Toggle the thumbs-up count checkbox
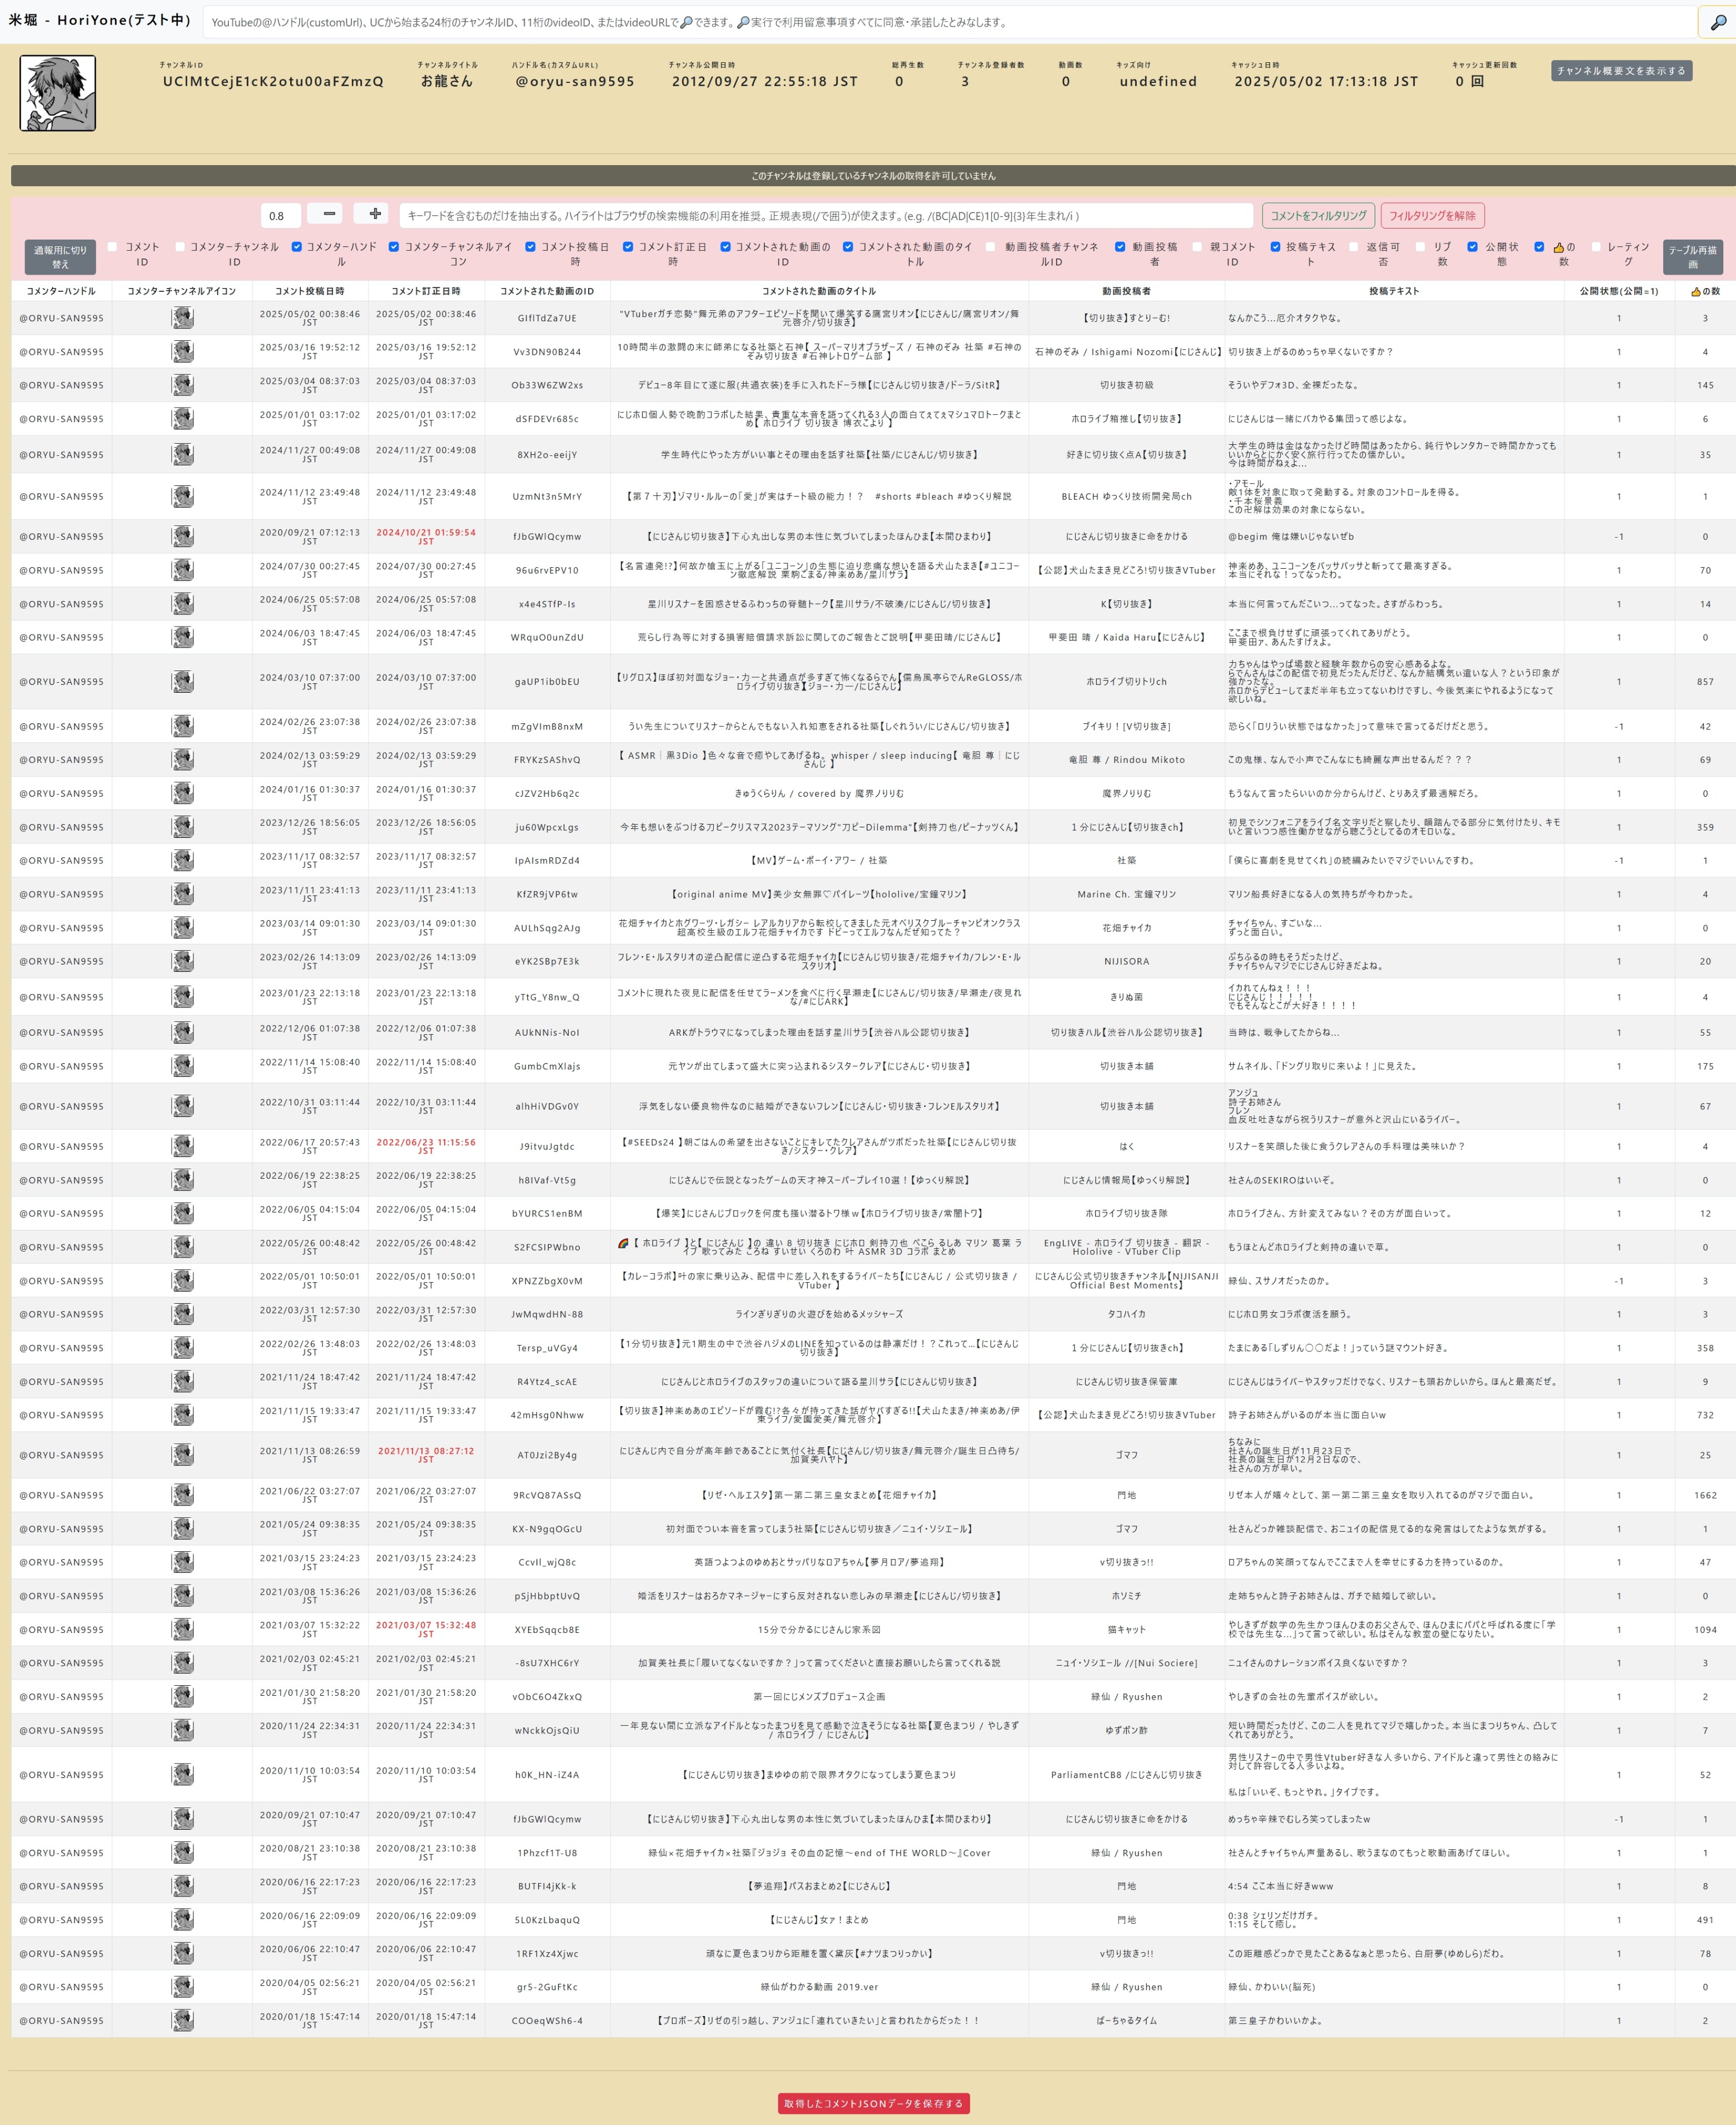The image size is (1736, 2125). 1539,247
